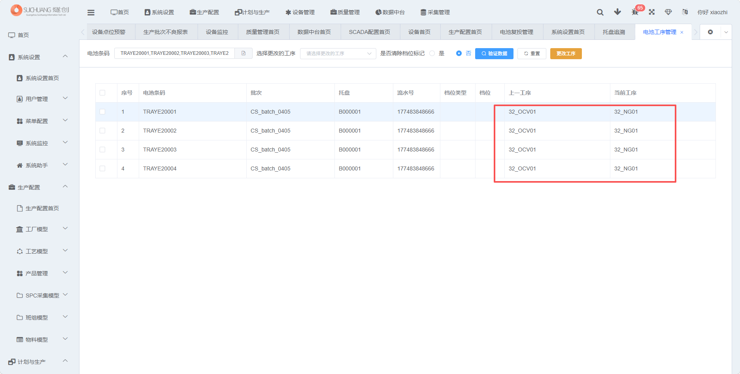Open 系统设置 top navigation menu

coord(159,12)
